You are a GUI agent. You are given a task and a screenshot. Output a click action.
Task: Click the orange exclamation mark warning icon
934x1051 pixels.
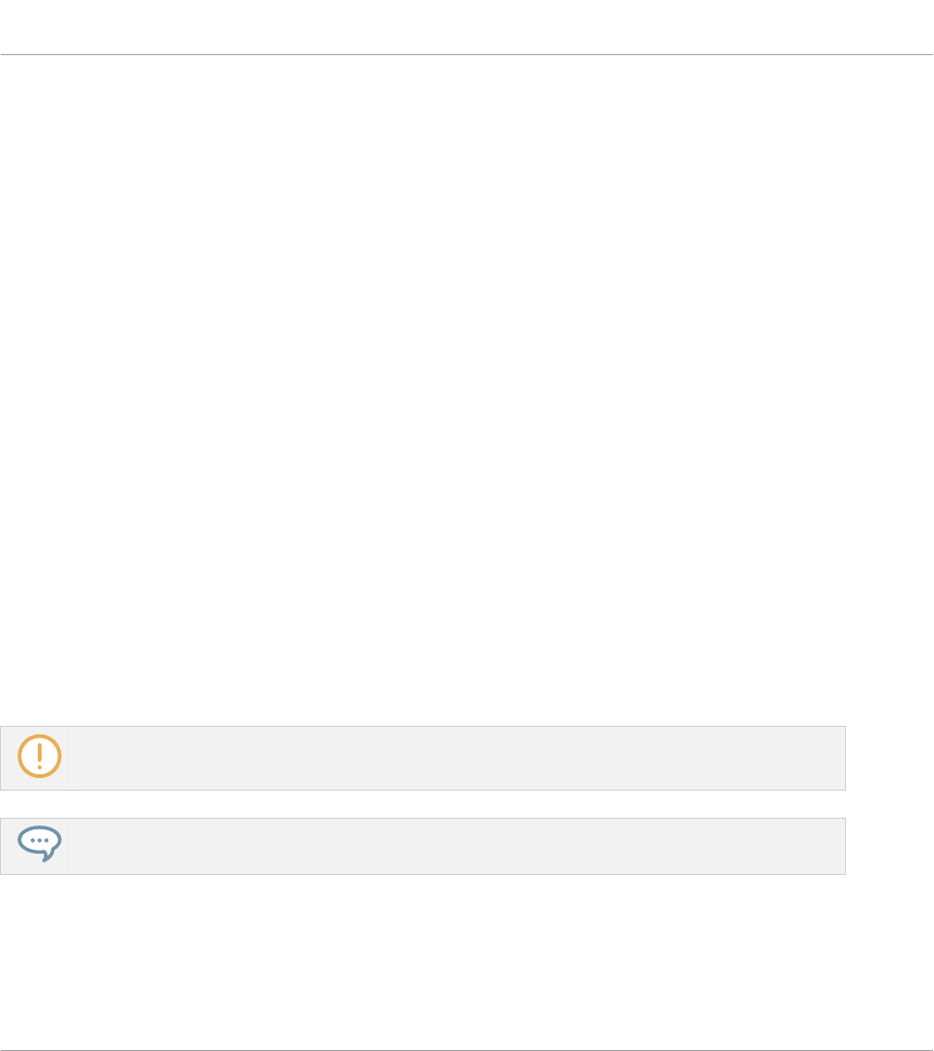39,757
